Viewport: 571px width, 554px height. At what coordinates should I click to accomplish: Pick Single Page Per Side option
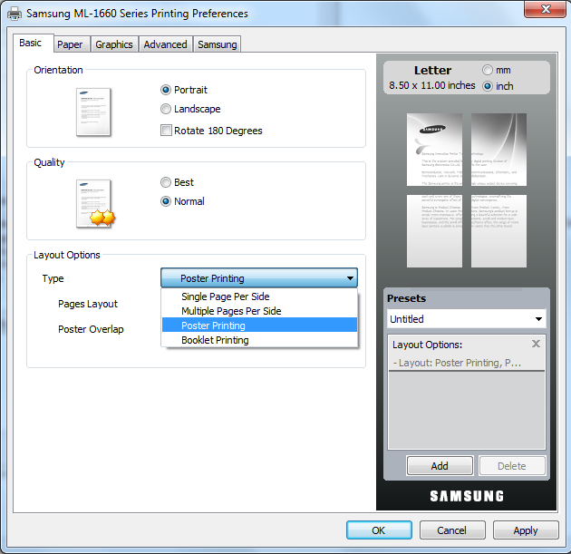(259, 296)
